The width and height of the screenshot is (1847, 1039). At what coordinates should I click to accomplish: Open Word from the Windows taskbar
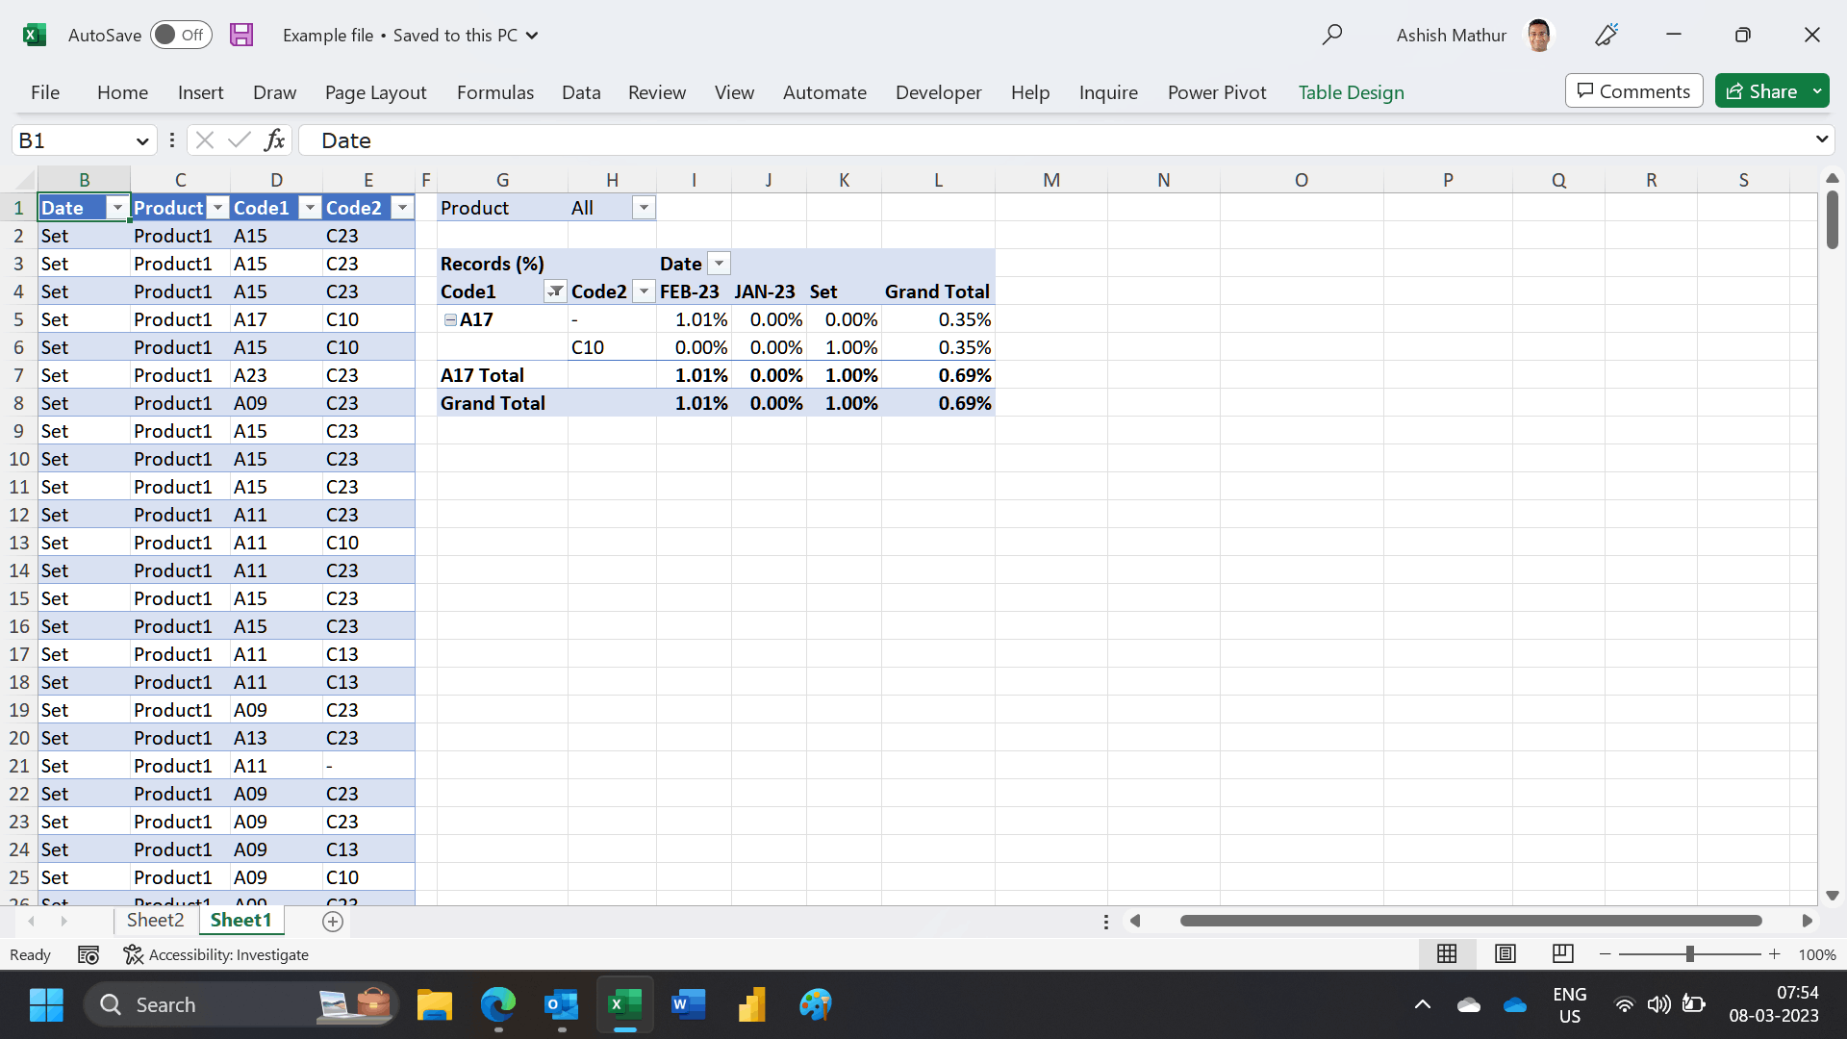point(688,1004)
